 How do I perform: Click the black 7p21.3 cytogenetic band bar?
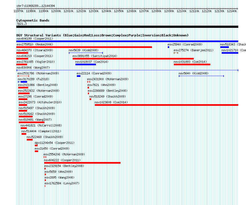(127, 27)
